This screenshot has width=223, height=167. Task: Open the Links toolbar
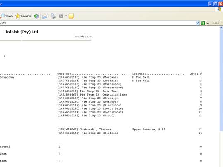[x=216, y=23]
